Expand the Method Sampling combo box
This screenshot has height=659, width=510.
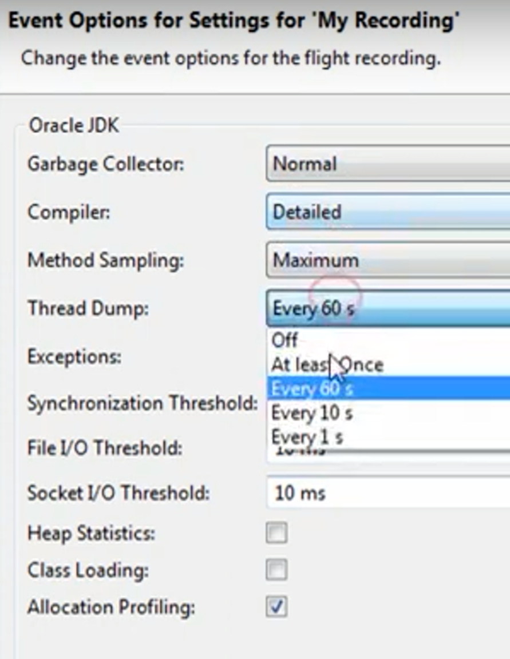click(x=387, y=261)
